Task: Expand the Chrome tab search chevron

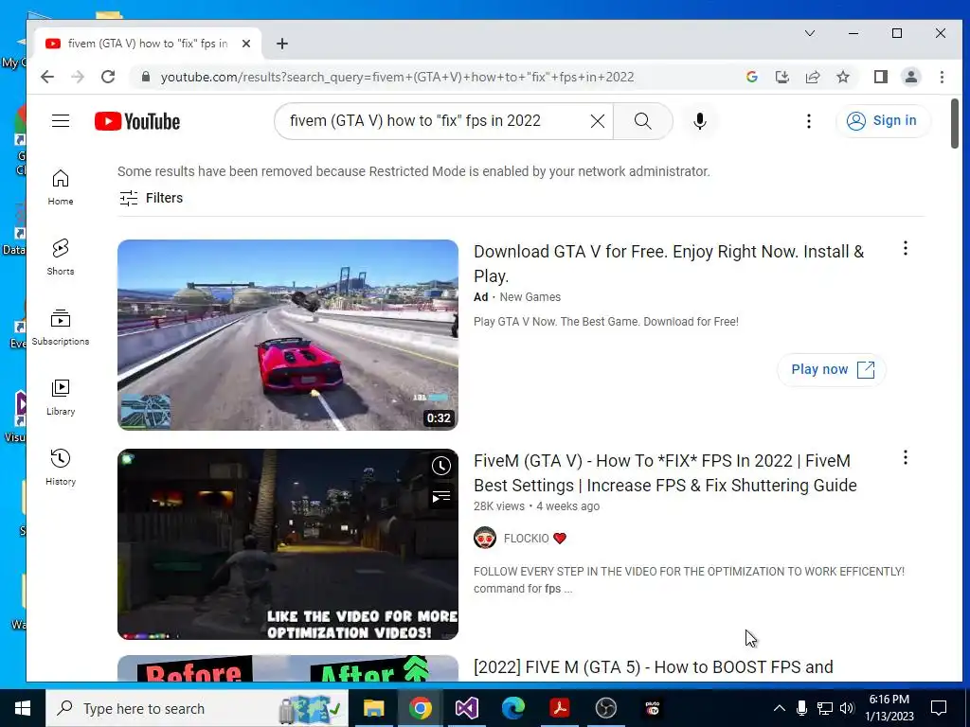Action: 809,33
